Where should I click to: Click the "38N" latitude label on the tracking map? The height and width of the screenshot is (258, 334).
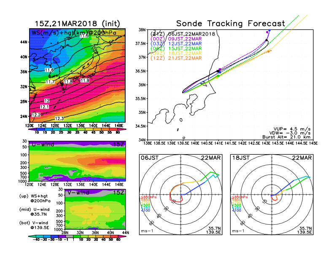click(x=142, y=30)
